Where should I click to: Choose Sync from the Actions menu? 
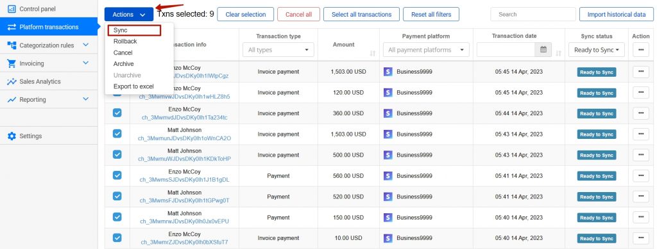tap(134, 31)
